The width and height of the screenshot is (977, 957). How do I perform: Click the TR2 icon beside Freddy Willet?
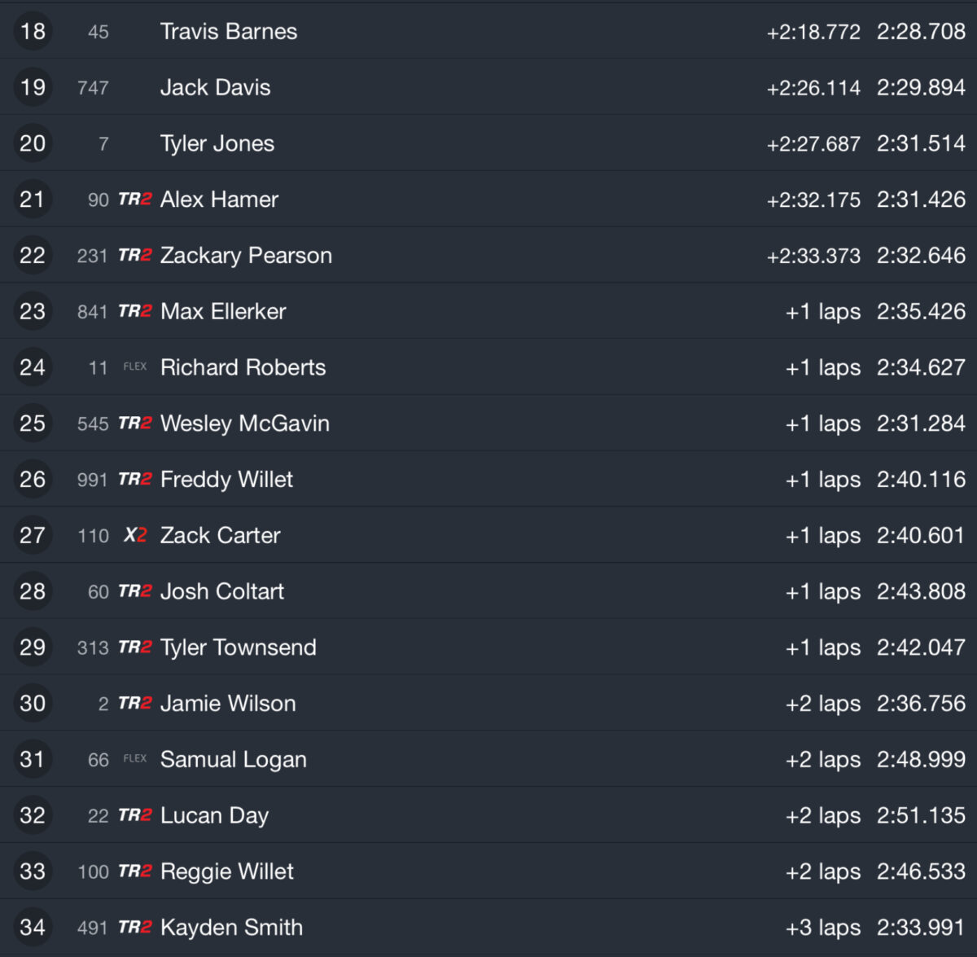(x=135, y=479)
